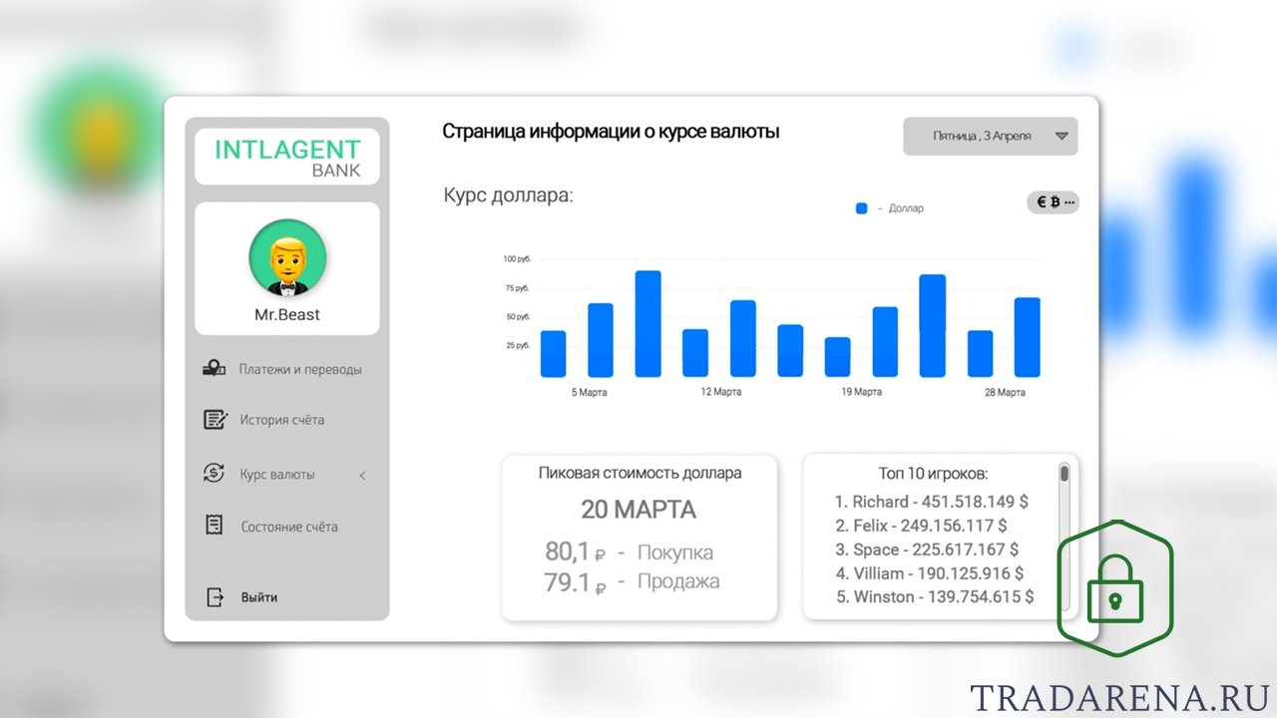Screen dimensions: 1277x718
Task: Click the currency rate exchange icon
Action: (213, 474)
